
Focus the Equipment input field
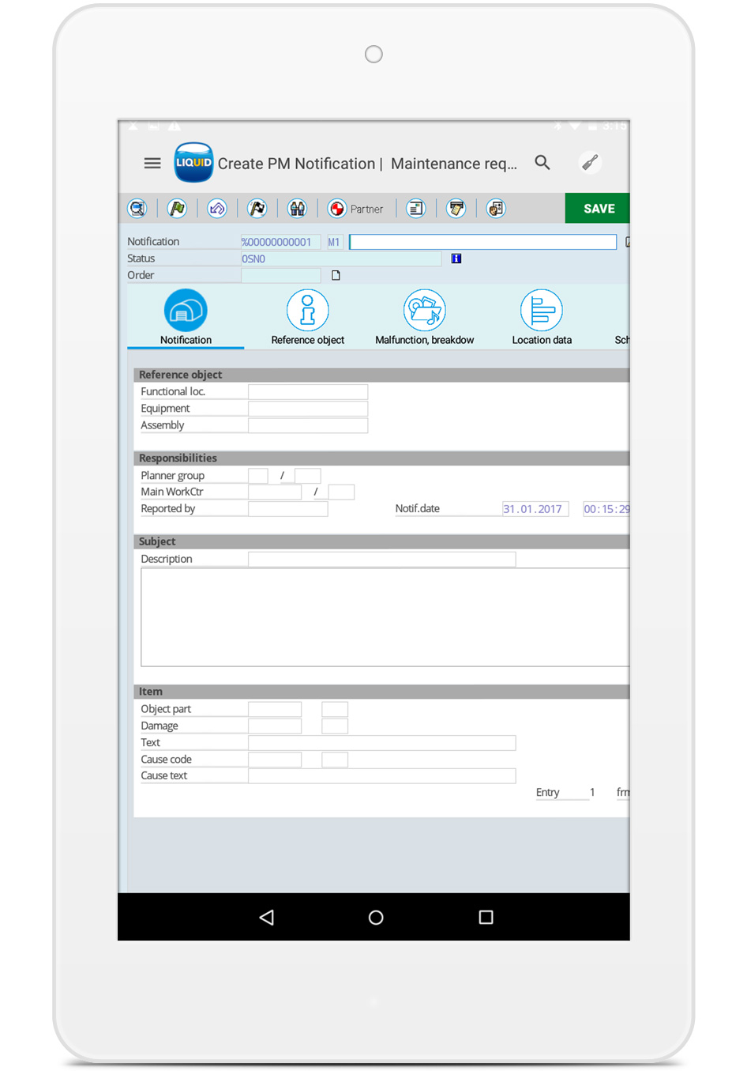pos(308,409)
